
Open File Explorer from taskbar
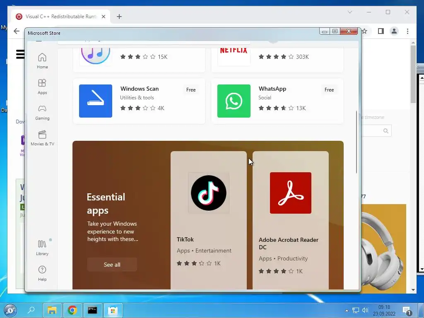(x=52, y=310)
